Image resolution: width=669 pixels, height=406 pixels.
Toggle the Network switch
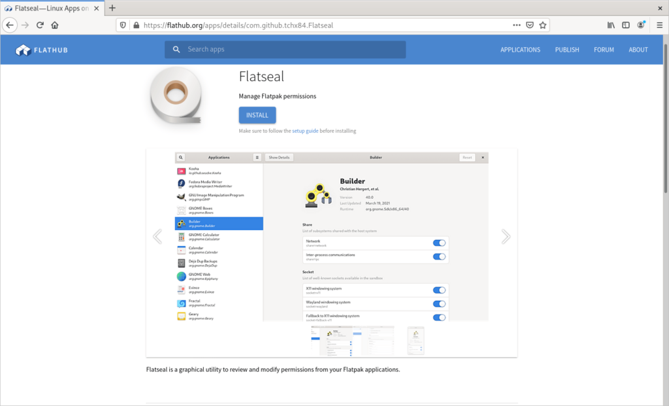click(439, 243)
